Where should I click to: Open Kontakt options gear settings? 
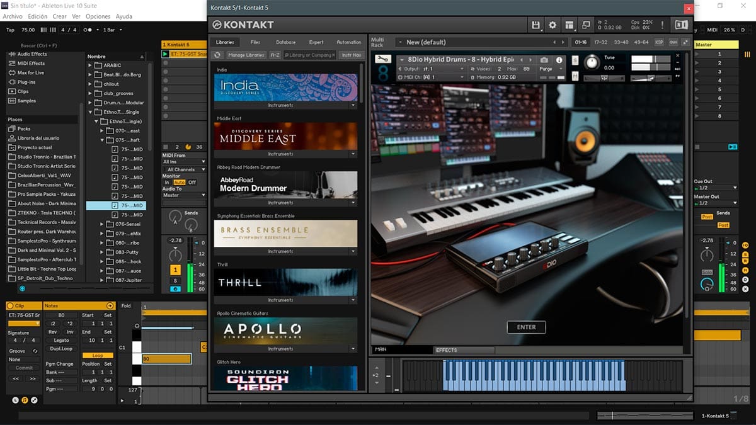pos(553,25)
